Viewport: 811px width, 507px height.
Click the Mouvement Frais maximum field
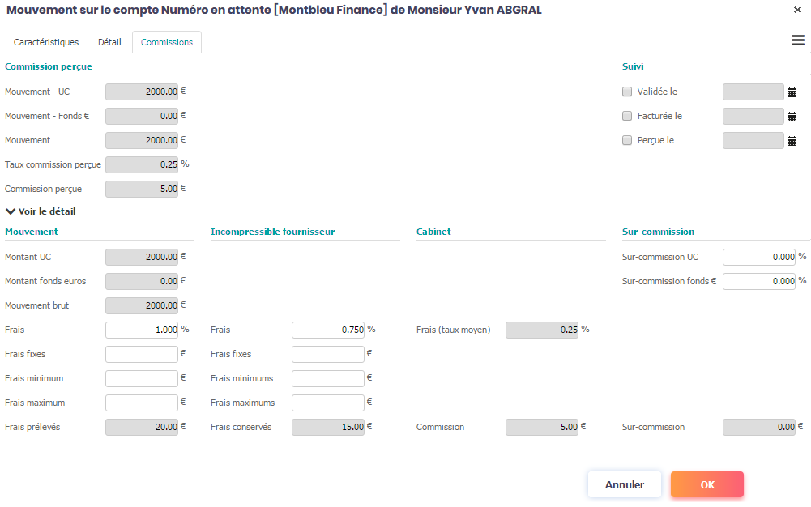pyautogui.click(x=142, y=403)
